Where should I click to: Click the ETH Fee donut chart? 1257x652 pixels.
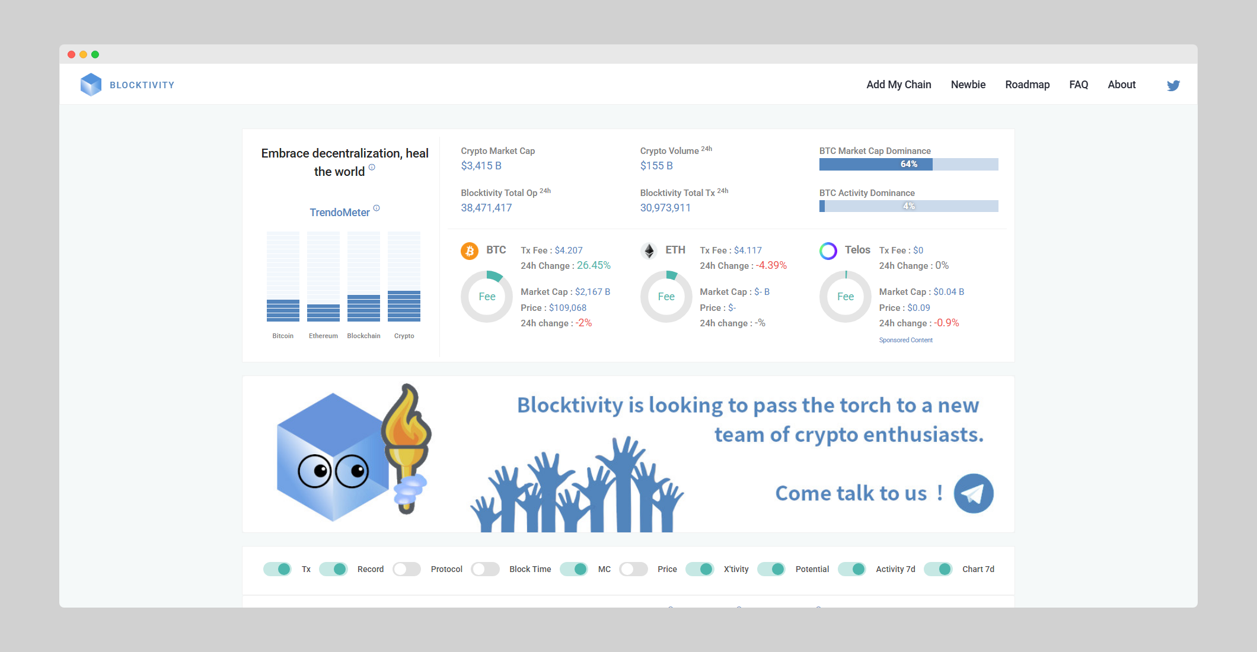click(x=666, y=297)
